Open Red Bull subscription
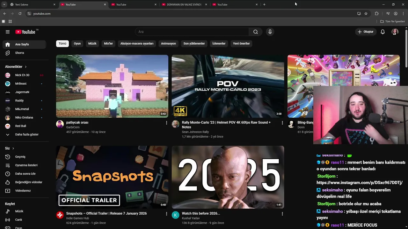Image resolution: width=408 pixels, height=229 pixels. point(25,126)
